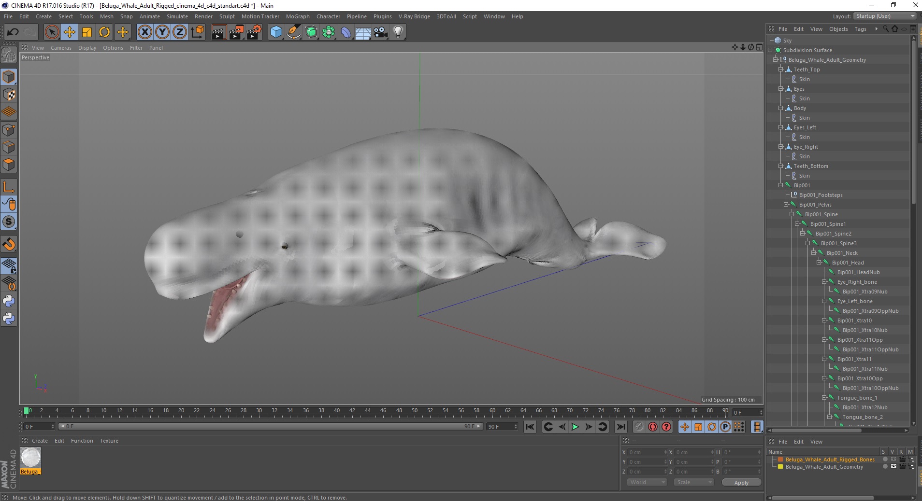Open the deformer objects icon

[x=346, y=32]
